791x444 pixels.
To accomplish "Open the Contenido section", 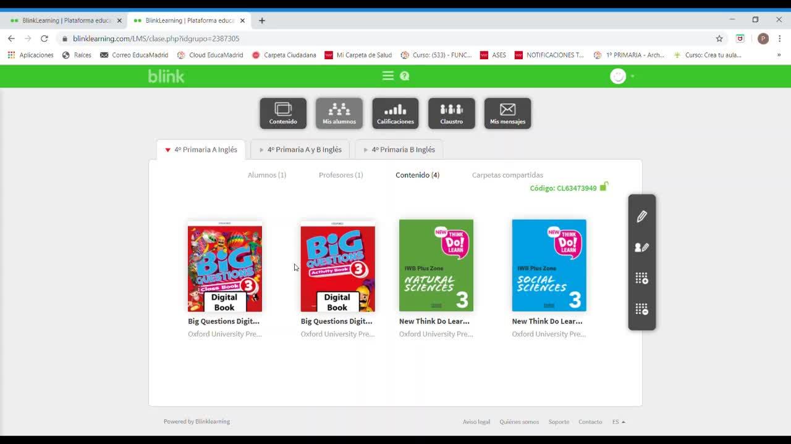I will [x=283, y=113].
